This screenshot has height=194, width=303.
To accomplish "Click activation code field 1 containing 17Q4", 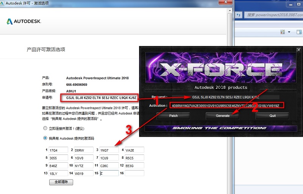I will tap(58, 150).
